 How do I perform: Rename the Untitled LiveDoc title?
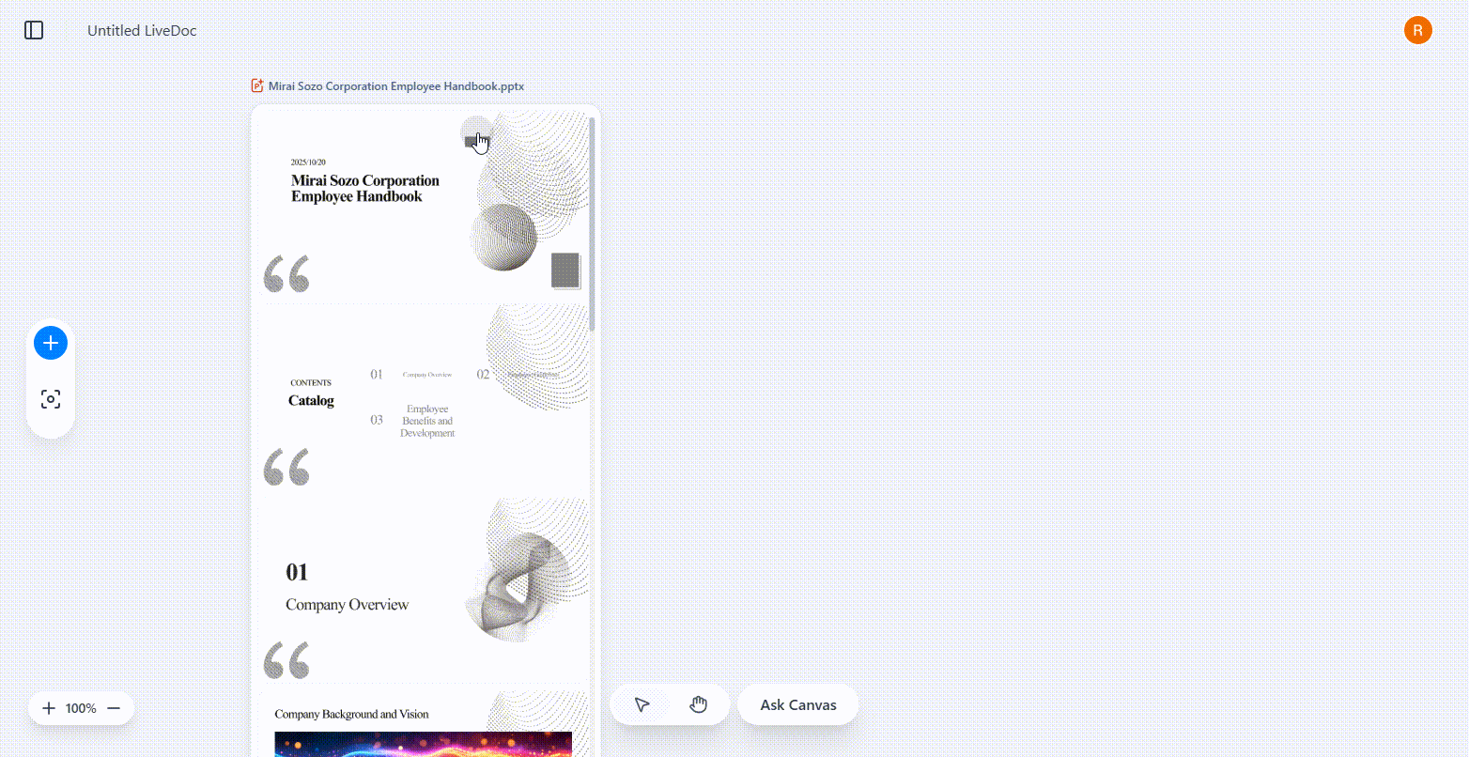[x=142, y=30]
